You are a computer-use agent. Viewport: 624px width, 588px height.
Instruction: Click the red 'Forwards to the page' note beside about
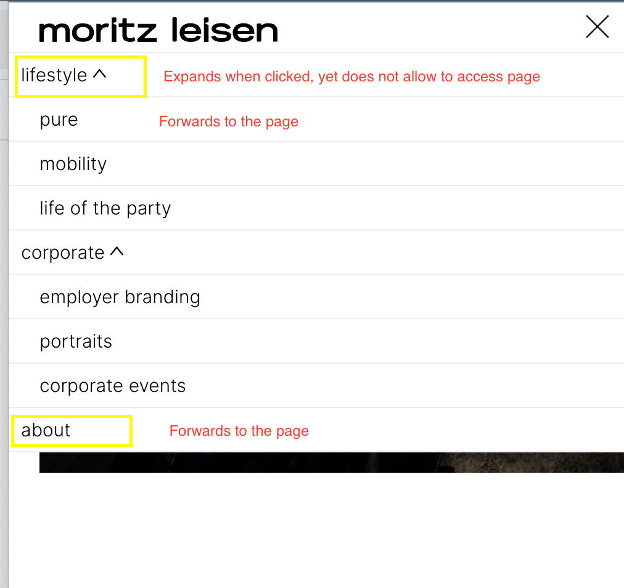click(x=239, y=431)
